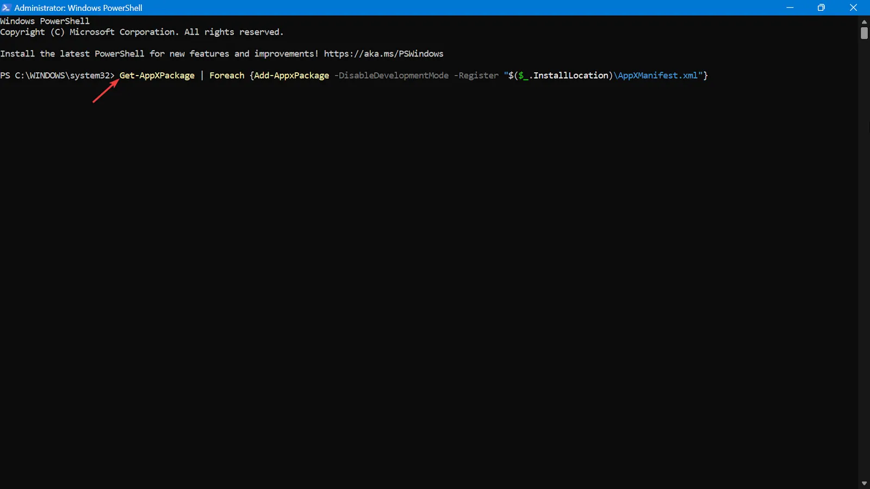The width and height of the screenshot is (870, 489).
Task: Click the -DisableDevelopmentMode parameter
Action: tap(391, 76)
